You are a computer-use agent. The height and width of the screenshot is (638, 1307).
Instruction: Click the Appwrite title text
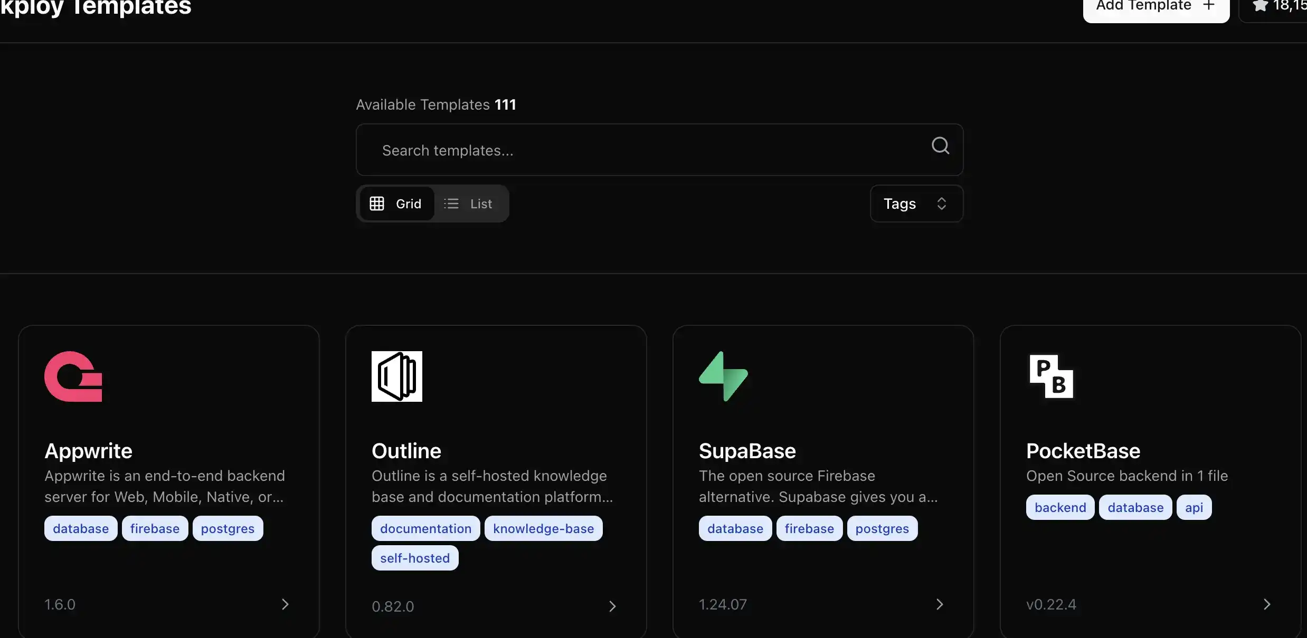click(x=88, y=451)
